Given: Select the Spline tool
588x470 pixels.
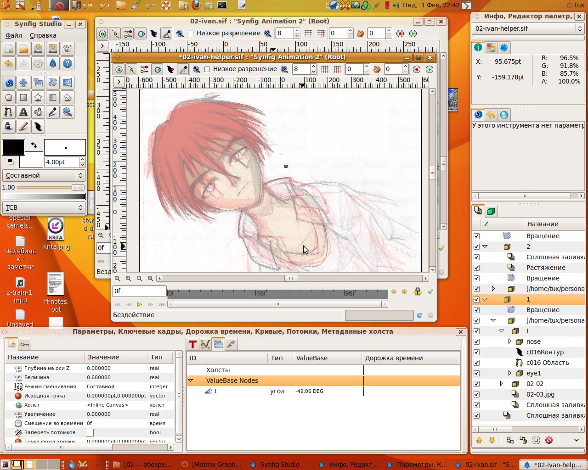Looking at the screenshot, I should (9, 112).
